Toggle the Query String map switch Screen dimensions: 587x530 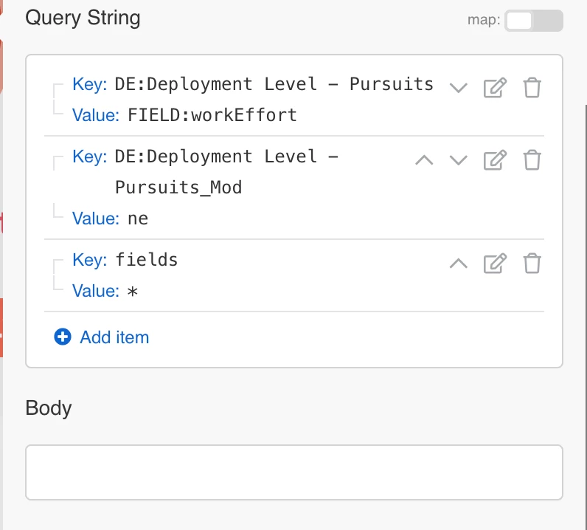533,21
